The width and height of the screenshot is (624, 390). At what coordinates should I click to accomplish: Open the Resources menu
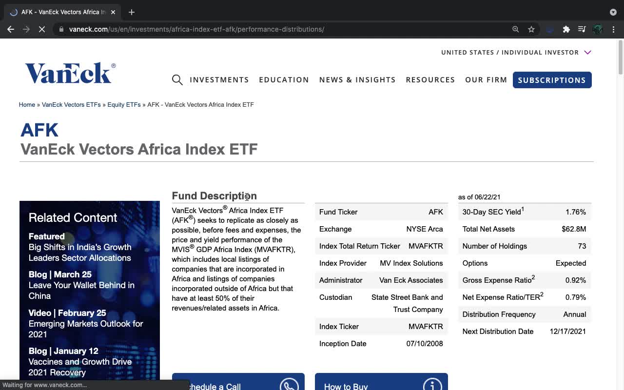pos(430,79)
